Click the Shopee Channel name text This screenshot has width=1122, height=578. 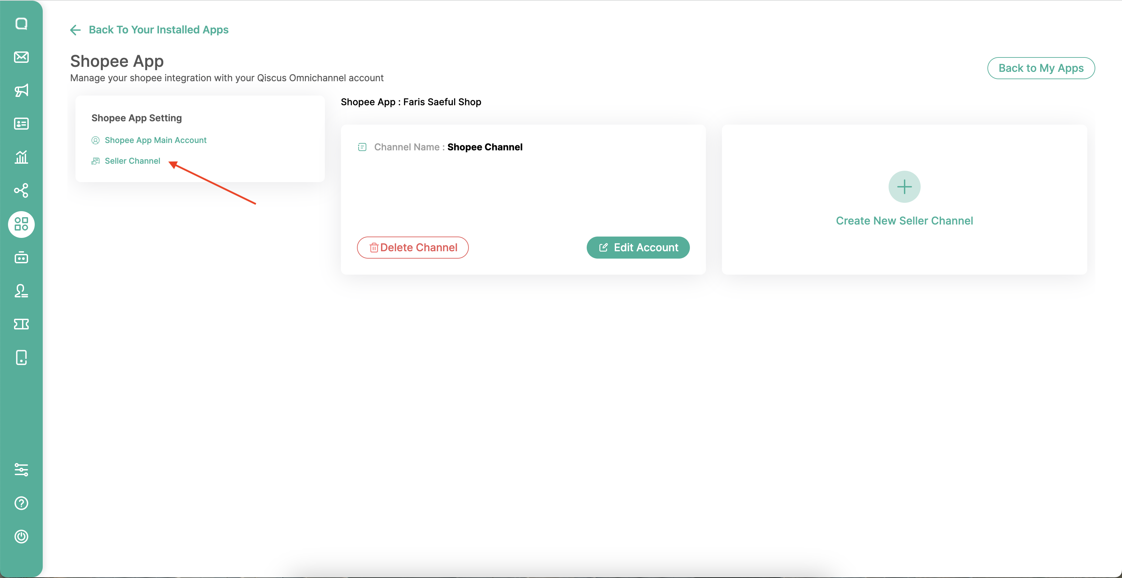pyautogui.click(x=485, y=147)
